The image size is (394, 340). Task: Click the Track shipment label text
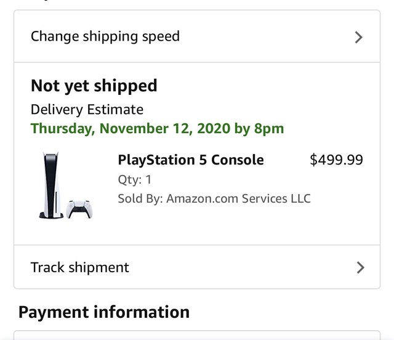point(80,267)
